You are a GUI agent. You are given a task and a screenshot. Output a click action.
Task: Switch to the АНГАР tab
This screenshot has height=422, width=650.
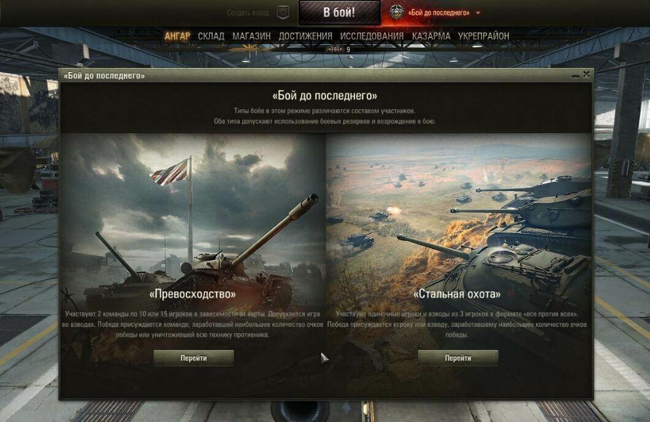(x=177, y=36)
